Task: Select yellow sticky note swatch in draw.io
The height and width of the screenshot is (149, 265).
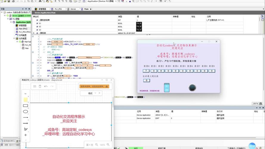Action: point(26,100)
